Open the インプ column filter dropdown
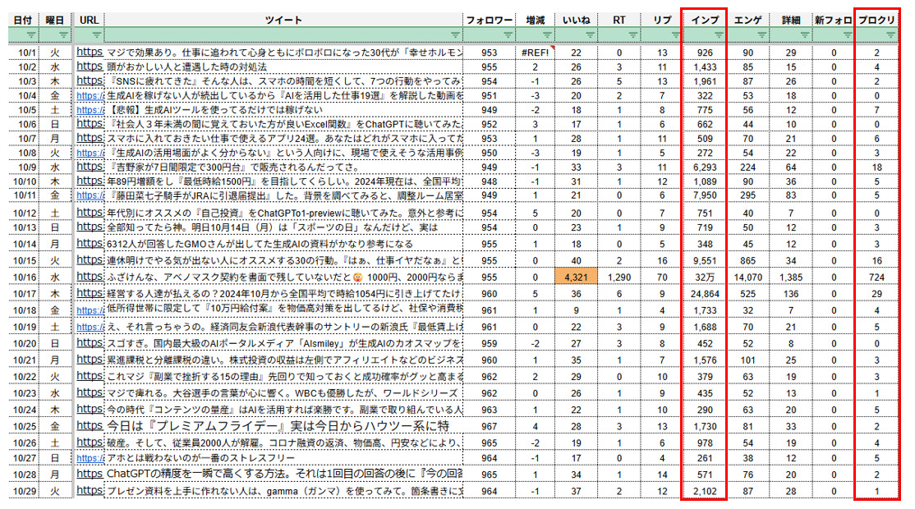 tap(719, 35)
